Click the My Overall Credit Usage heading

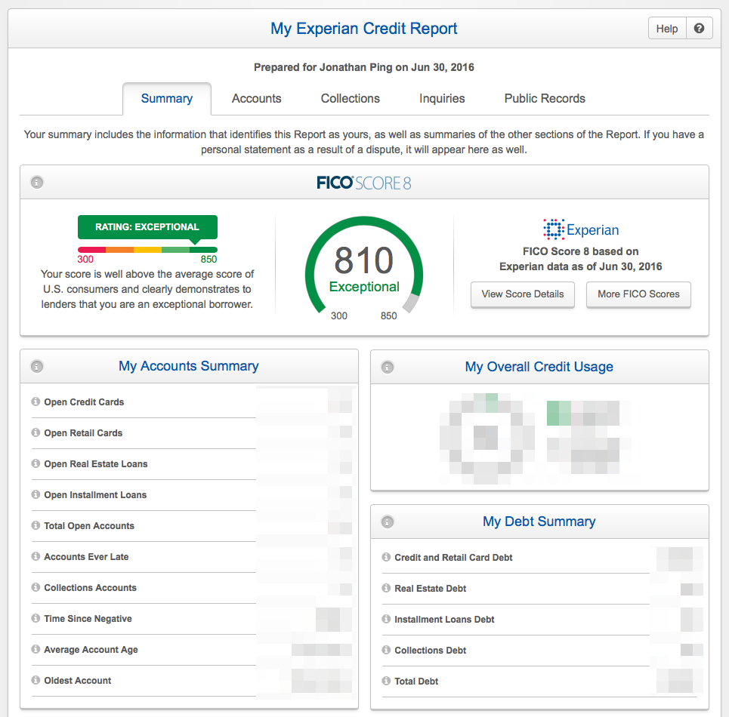pos(539,367)
